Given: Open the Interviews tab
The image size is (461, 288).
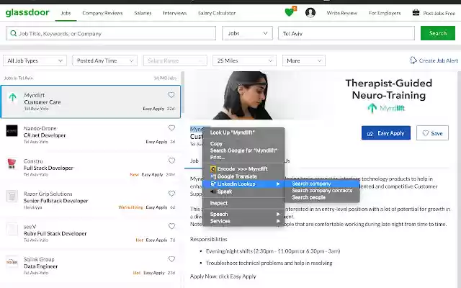Looking at the screenshot, I should click(174, 13).
